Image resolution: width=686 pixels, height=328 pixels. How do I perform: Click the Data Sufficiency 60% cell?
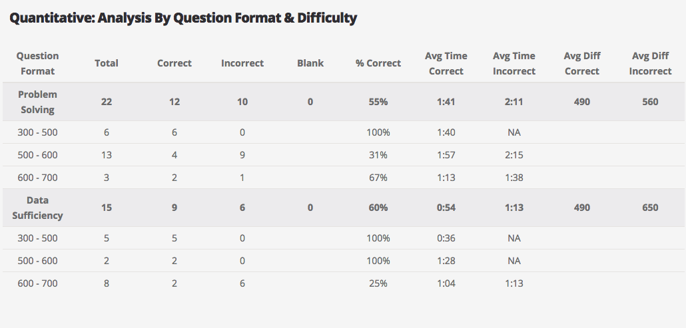click(x=378, y=208)
